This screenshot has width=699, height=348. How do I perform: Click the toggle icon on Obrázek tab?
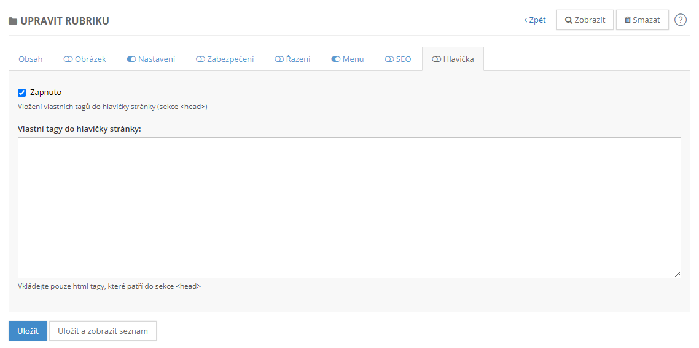coord(68,59)
